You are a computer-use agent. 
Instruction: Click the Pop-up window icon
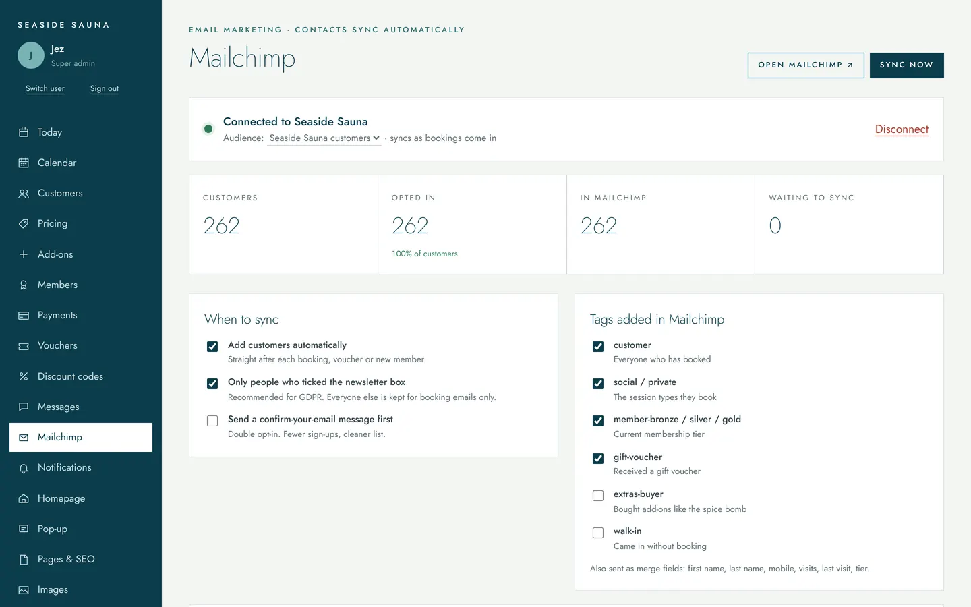click(24, 529)
